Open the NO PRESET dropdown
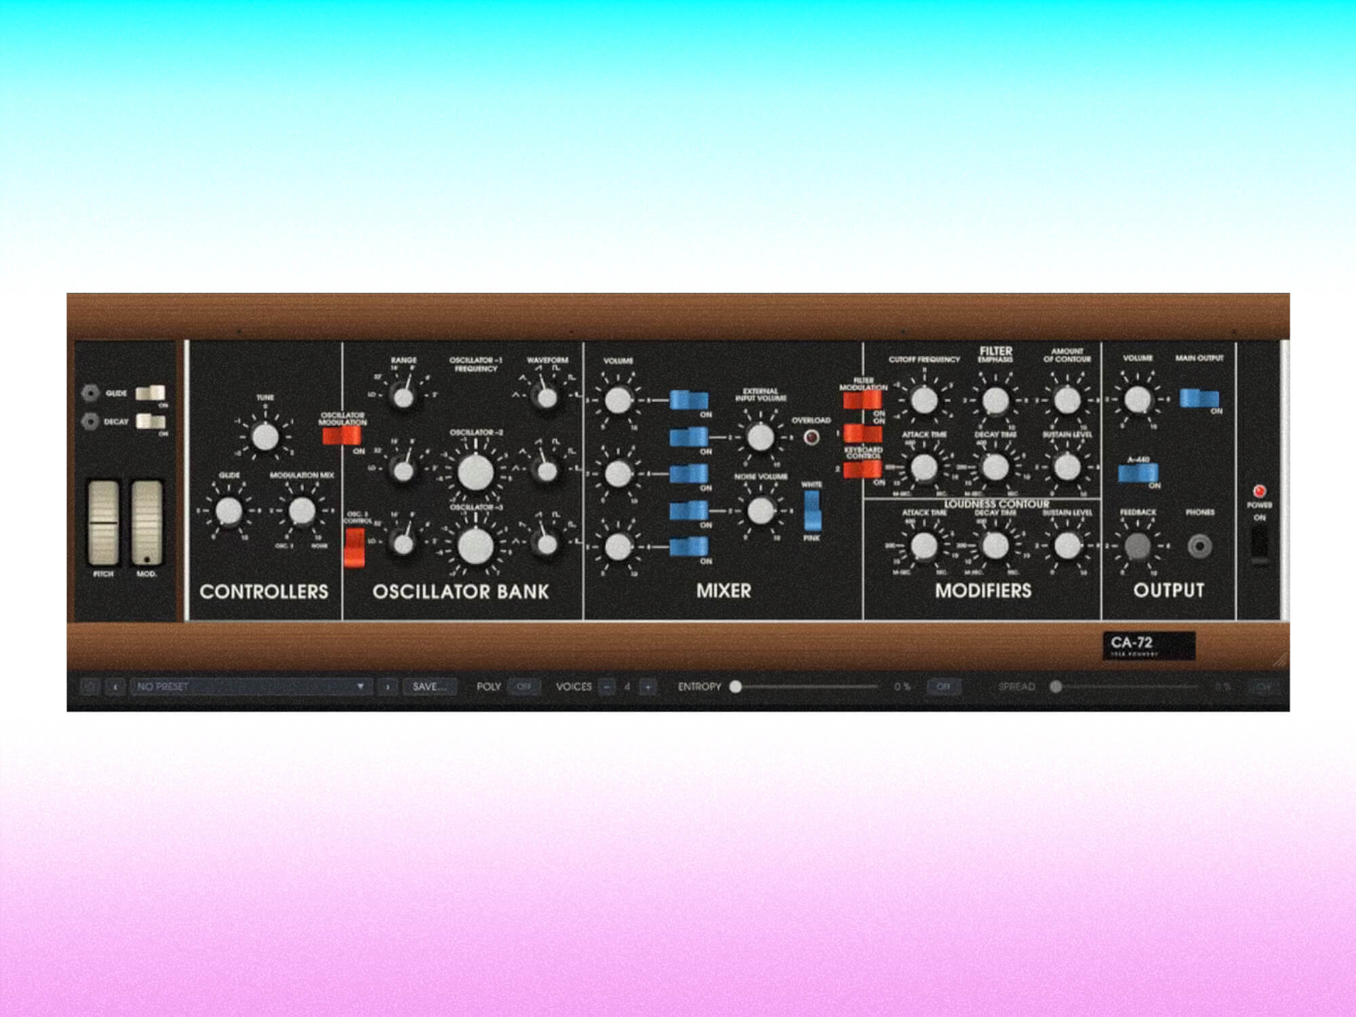 pos(250,687)
